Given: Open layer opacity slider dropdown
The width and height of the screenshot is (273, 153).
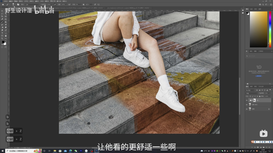Looking at the screenshot, I should (x=270, y=93).
